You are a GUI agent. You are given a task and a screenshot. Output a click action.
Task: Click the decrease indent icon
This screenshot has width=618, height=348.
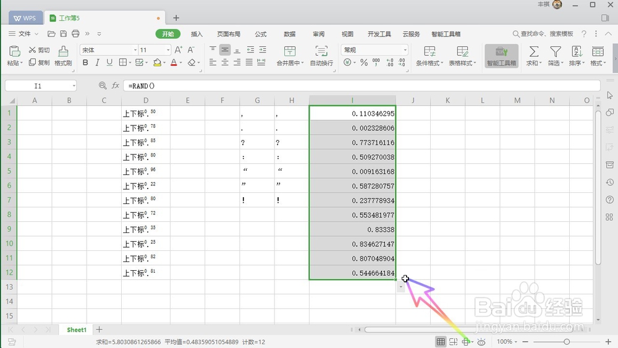coord(251,49)
